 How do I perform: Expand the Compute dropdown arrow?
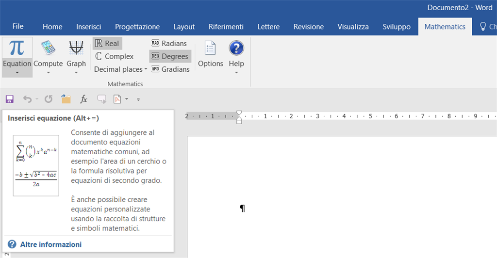click(48, 72)
